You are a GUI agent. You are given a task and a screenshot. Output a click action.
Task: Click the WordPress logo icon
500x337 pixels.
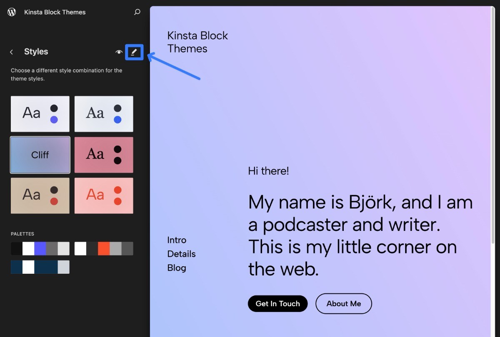11,12
